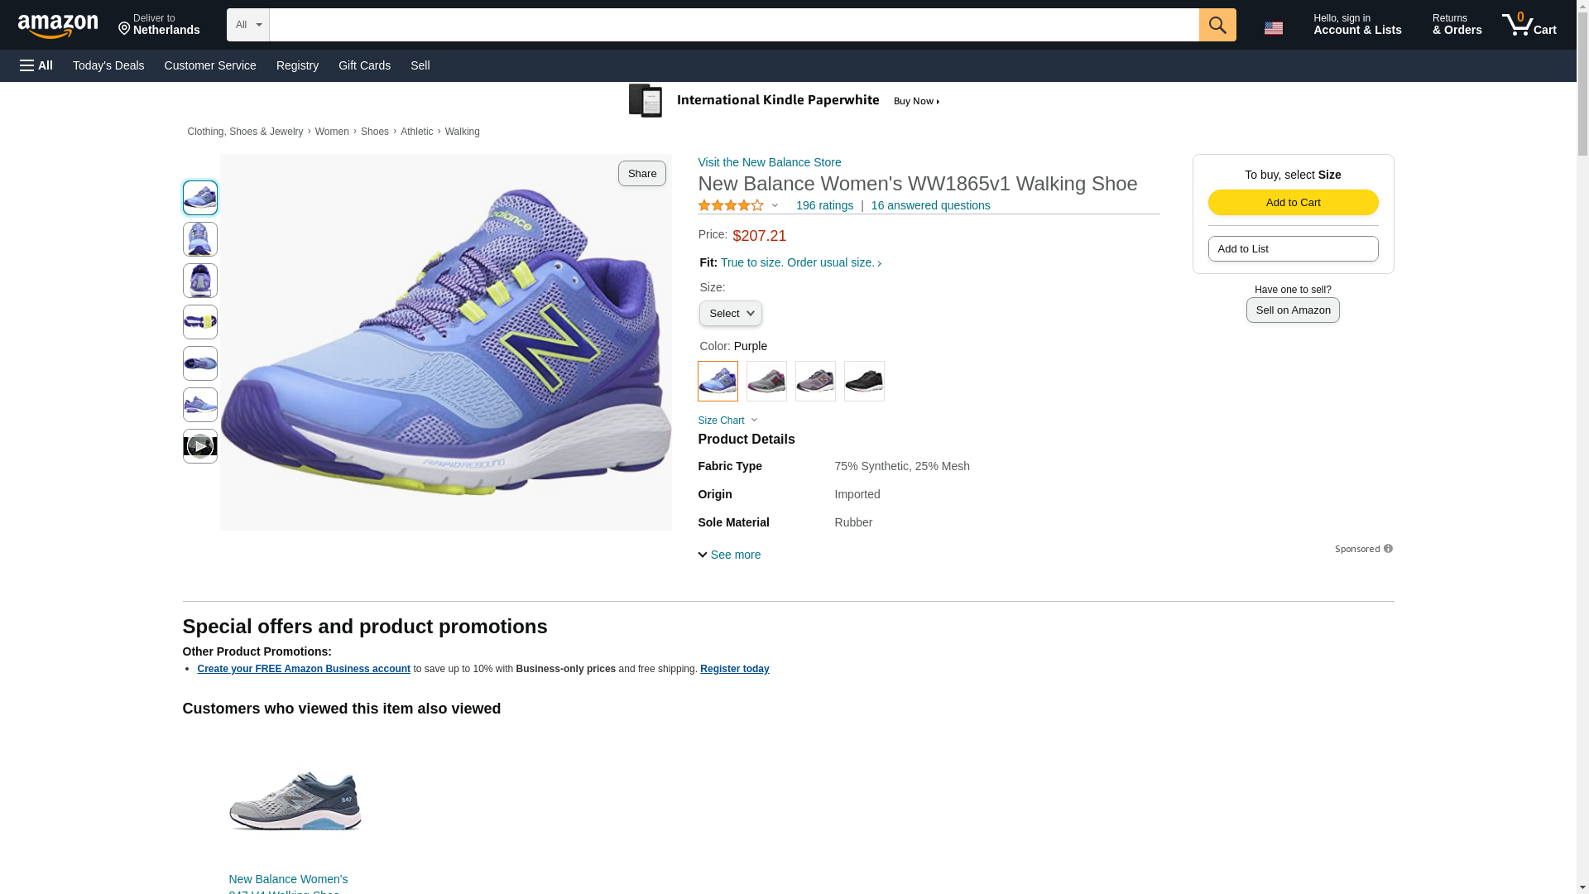
Task: Click the Amazon logo
Action: [x=58, y=26]
